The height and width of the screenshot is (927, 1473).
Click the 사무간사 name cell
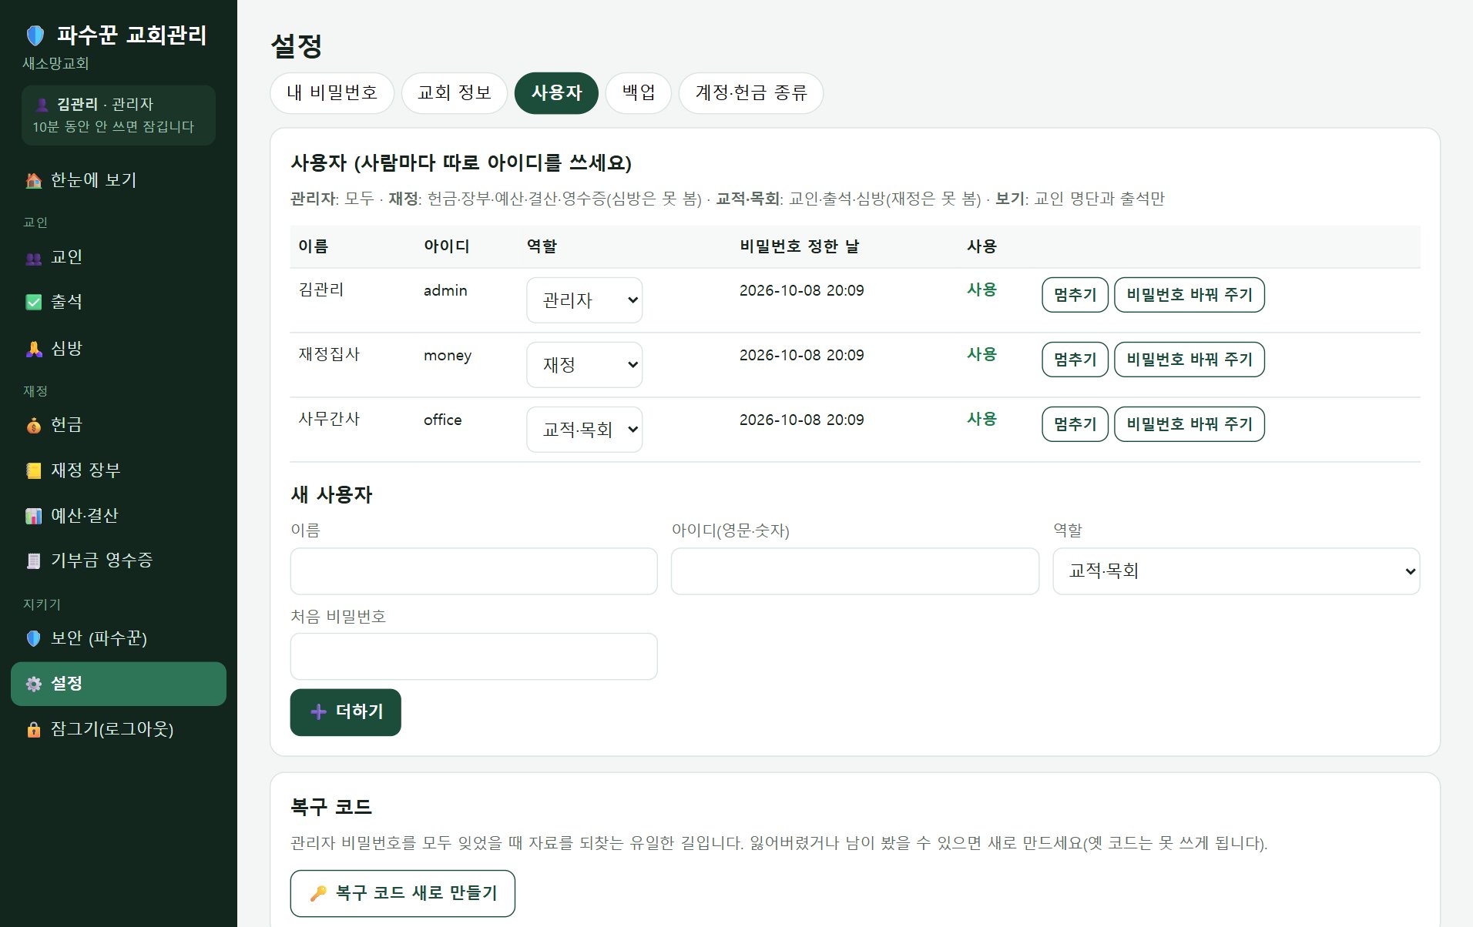pyautogui.click(x=329, y=420)
